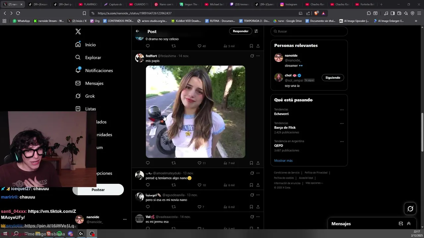Bookmark the '0 drama no soy celoso' reply
The image size is (424, 238).
(251, 46)
